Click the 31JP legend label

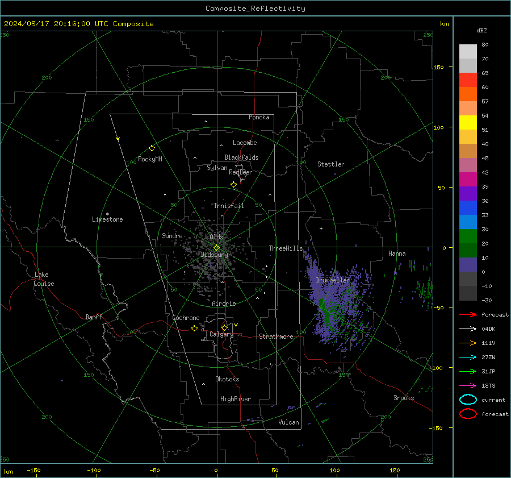(x=488, y=371)
